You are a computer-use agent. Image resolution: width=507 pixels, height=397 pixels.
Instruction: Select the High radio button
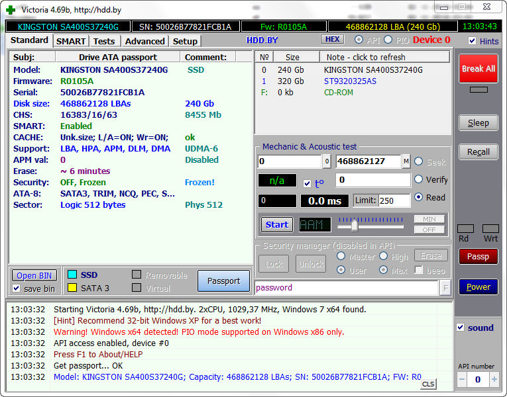(384, 256)
